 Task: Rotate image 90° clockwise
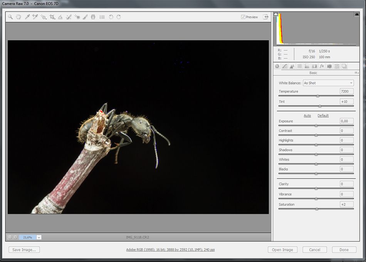119,17
